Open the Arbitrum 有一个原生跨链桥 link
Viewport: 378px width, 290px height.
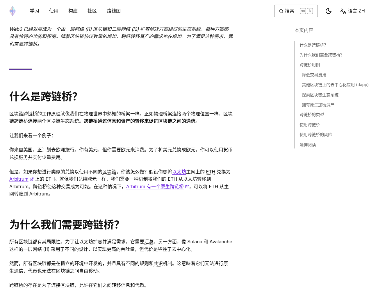[x=155, y=186]
